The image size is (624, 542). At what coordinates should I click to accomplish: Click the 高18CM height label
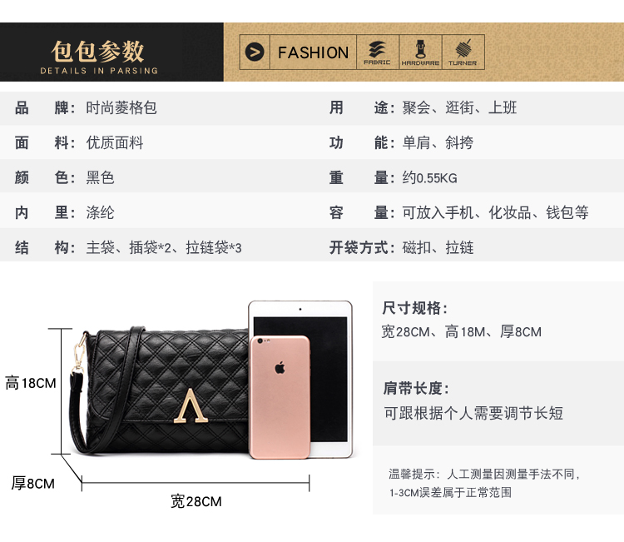pos(31,383)
